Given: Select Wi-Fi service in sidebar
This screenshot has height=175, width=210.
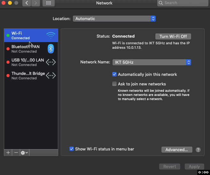Looking at the screenshot, I should [31, 35].
